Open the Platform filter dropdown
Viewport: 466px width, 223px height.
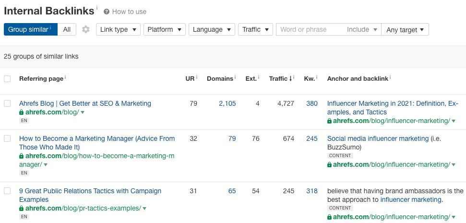pos(165,29)
